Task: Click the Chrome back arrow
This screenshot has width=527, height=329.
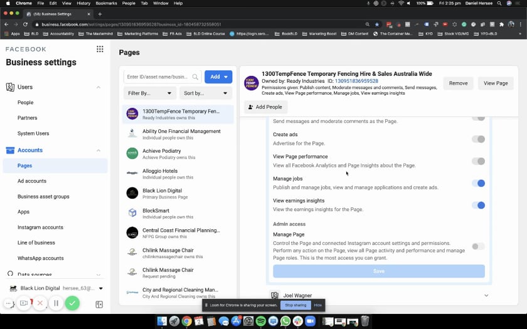Action: click(6, 24)
